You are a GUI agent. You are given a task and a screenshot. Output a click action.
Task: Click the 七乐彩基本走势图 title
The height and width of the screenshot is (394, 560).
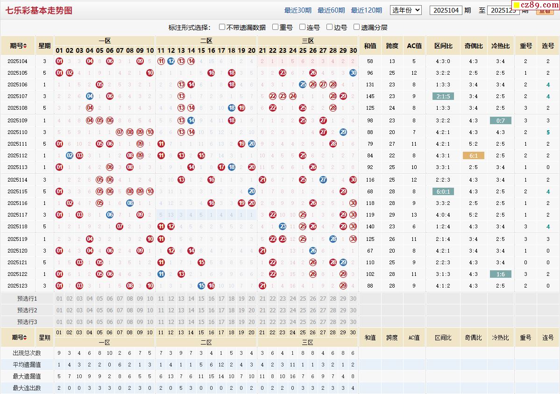39,10
